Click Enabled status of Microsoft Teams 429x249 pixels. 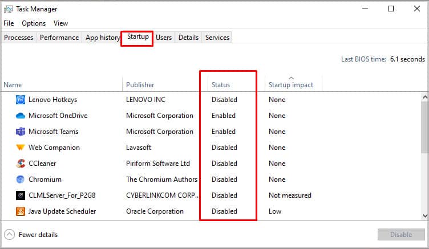coord(224,132)
